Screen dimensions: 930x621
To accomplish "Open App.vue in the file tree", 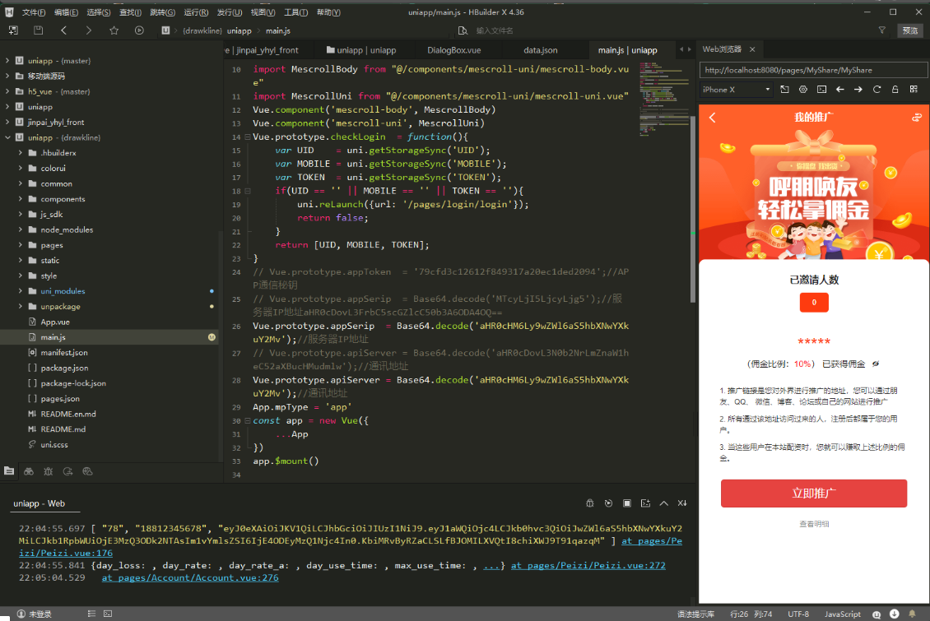I will coord(55,322).
